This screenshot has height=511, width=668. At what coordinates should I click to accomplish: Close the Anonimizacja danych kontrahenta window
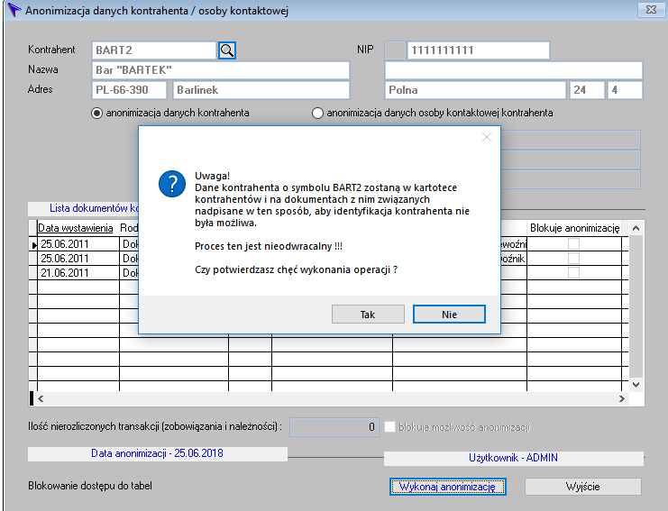(x=647, y=11)
